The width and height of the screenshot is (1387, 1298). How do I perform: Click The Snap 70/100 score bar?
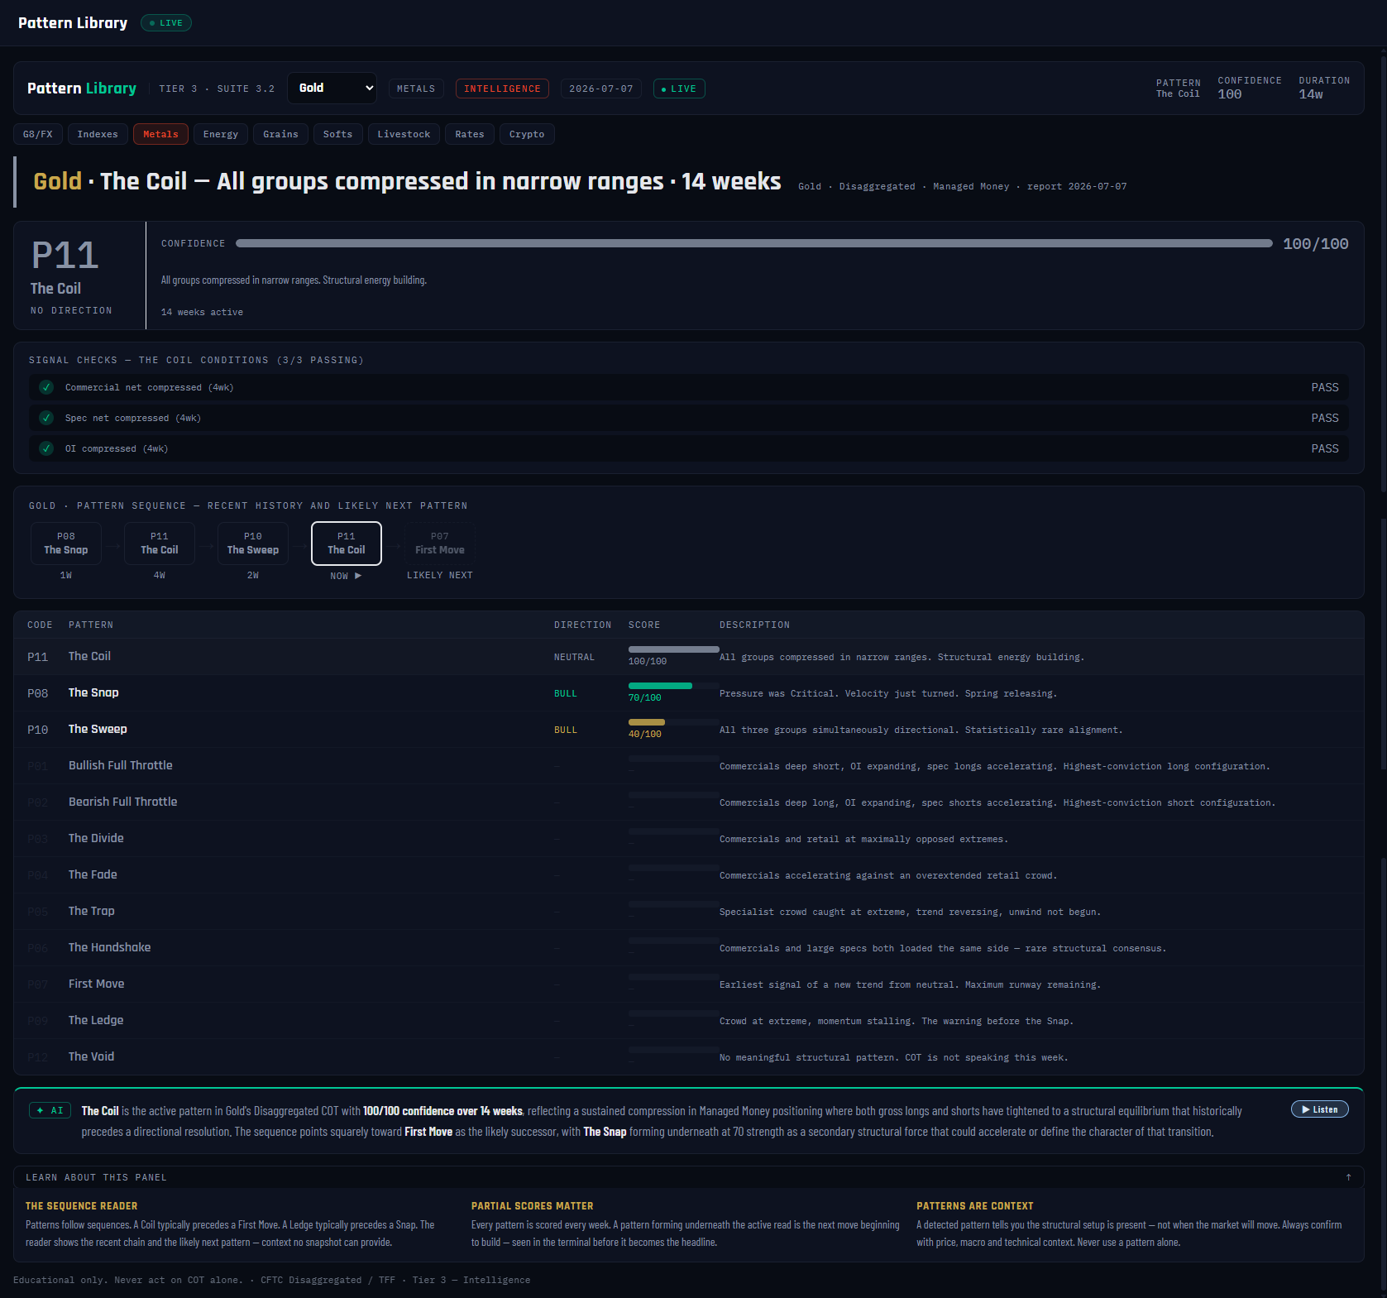[674, 686]
